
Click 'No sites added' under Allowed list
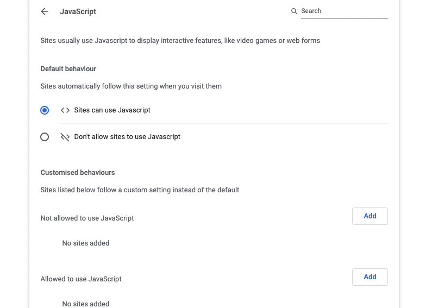tap(86, 304)
